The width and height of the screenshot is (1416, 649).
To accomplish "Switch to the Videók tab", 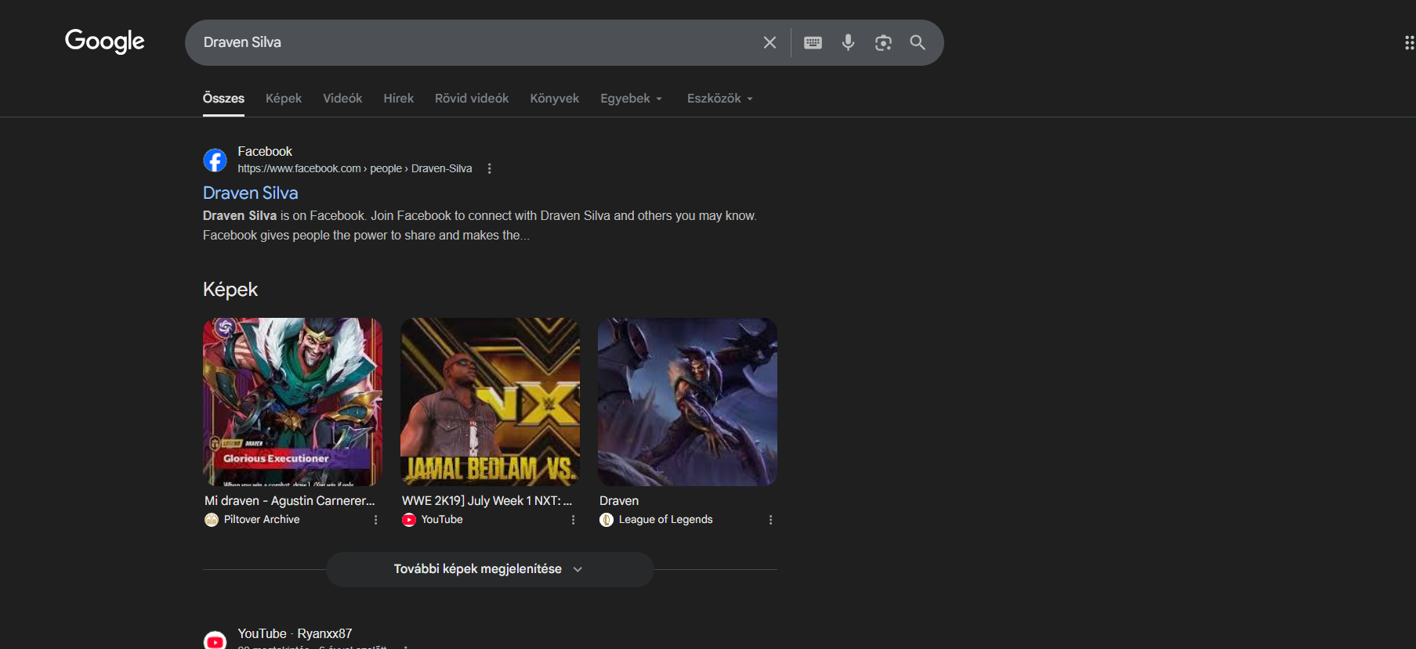I will pyautogui.click(x=342, y=99).
